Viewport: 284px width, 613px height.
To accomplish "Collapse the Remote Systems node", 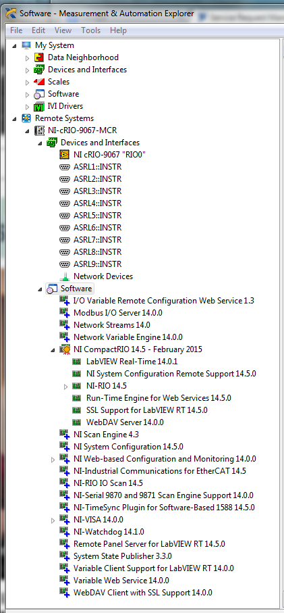I will point(14,118).
